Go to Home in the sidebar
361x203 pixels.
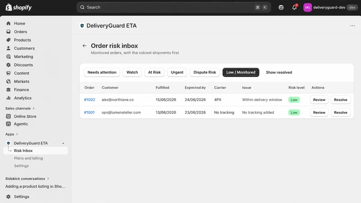point(19,23)
